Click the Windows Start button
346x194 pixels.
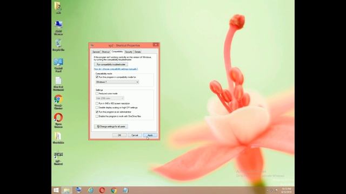coord(56,190)
